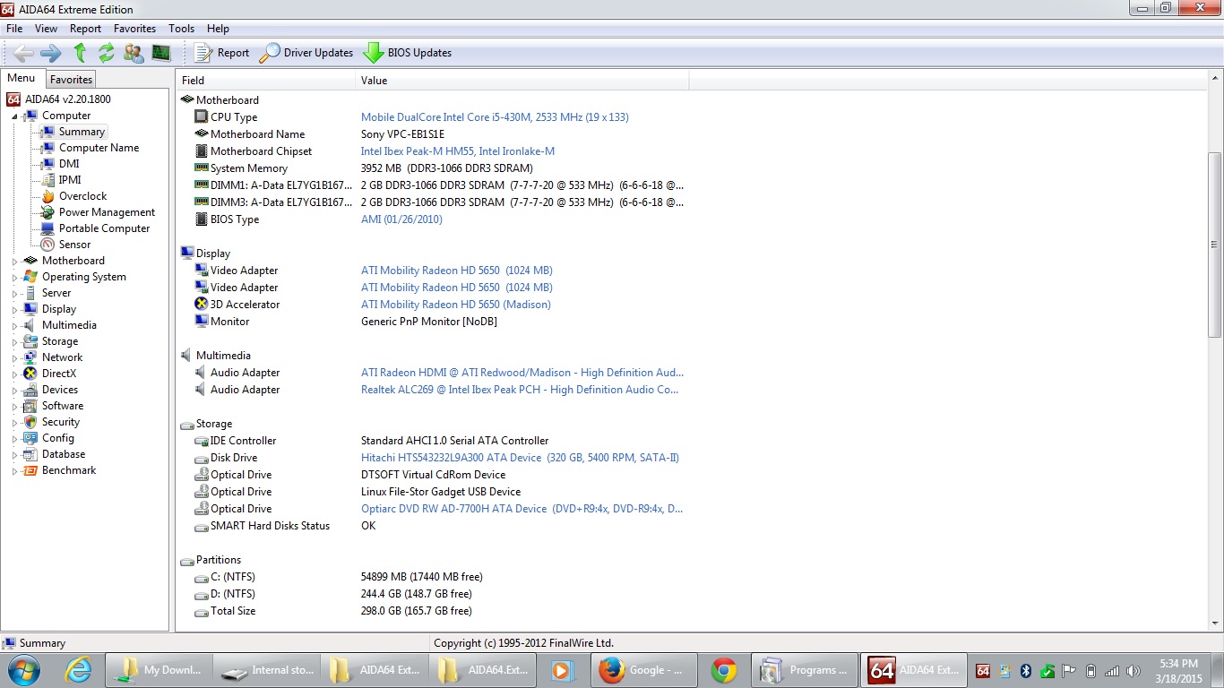Open BIOS Updates from the toolbar

(408, 53)
